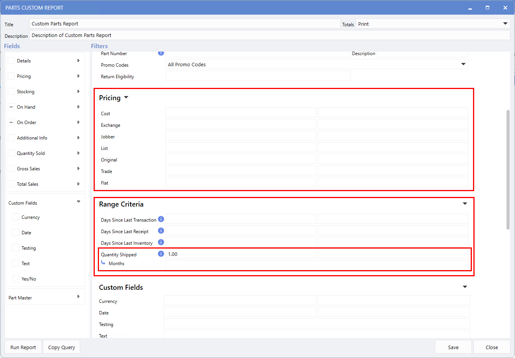Click info icon for Days Since Last Inventory
The width and height of the screenshot is (515, 358).
click(x=161, y=242)
